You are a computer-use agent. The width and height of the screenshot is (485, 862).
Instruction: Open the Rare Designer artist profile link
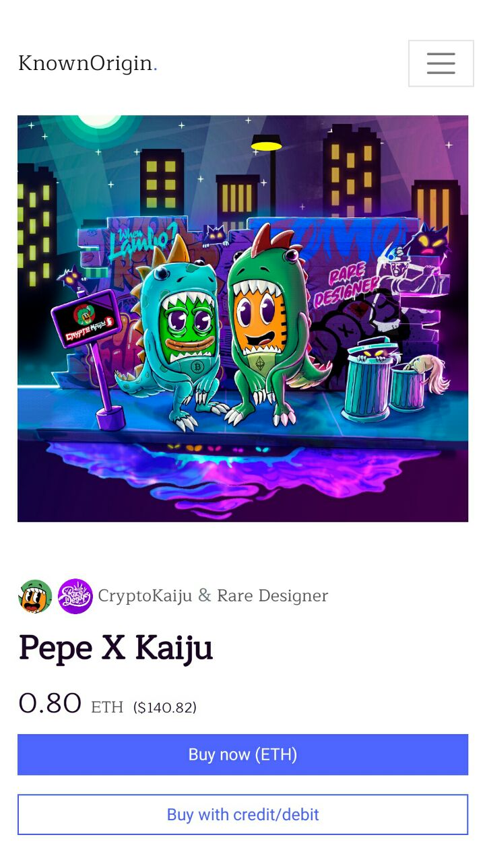273,596
